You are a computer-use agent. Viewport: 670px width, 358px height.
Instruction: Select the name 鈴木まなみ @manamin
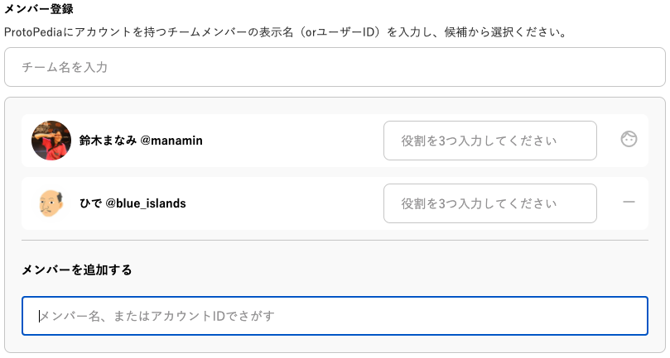click(x=141, y=141)
